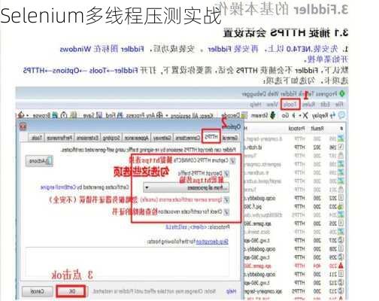Select the HTTPS tab in Options
The image size is (379, 301).
211,137
